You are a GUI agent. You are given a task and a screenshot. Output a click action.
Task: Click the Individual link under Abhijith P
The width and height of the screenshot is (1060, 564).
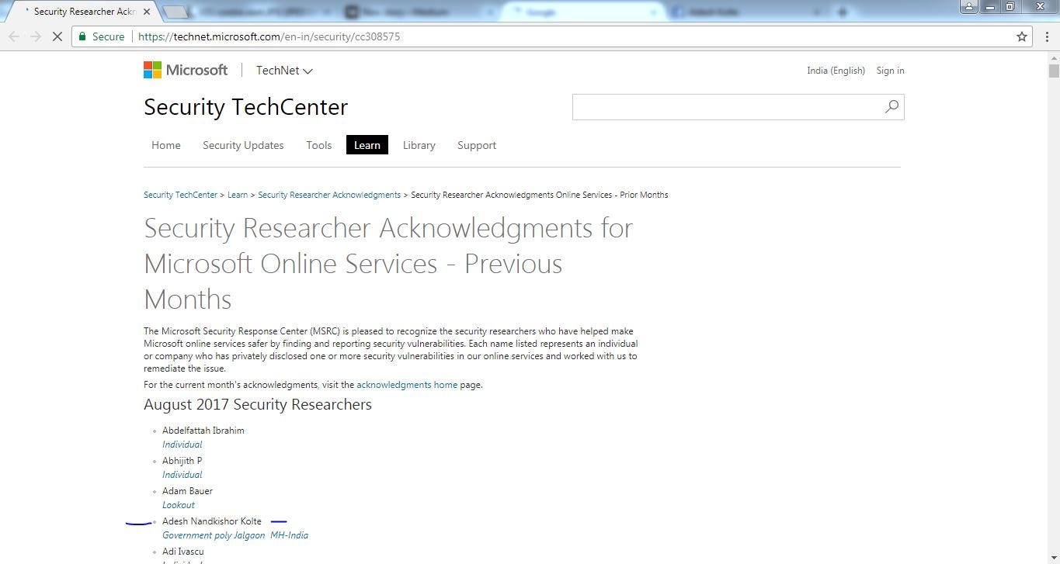(182, 475)
